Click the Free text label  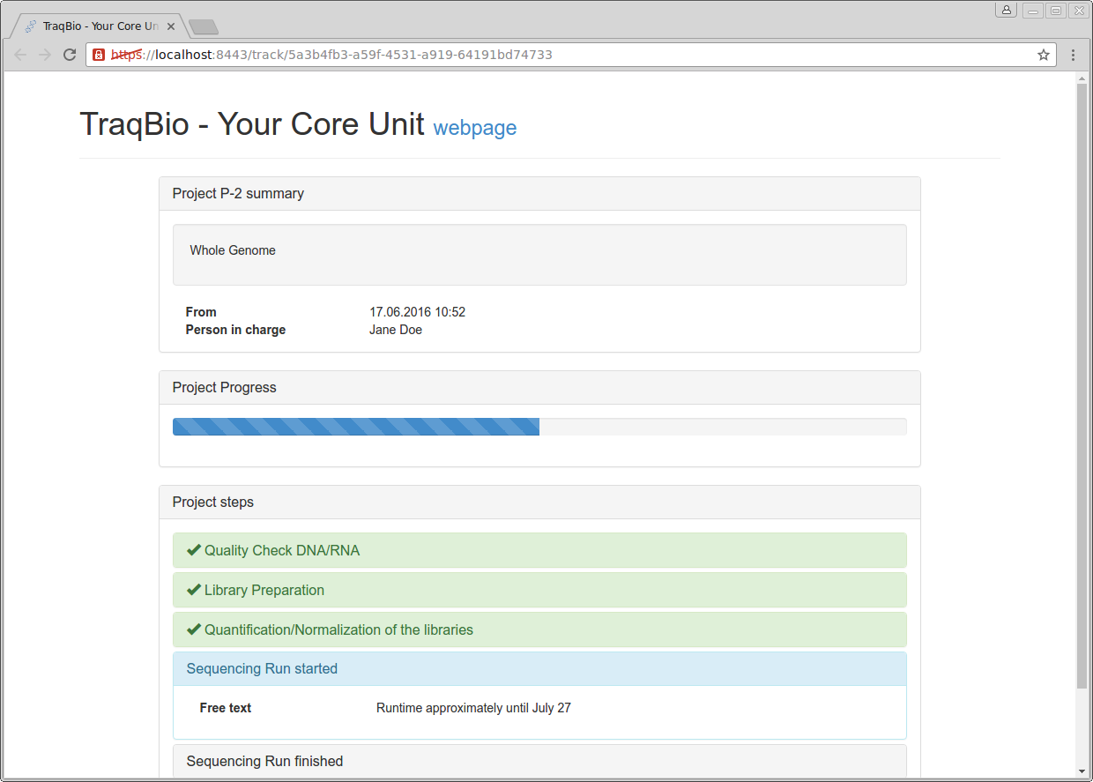point(226,708)
